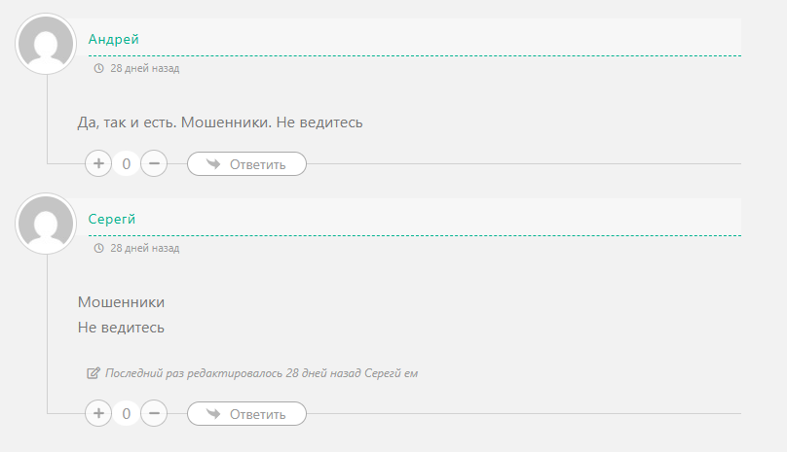Reply to Серегй's comment via Ответить

(x=247, y=414)
